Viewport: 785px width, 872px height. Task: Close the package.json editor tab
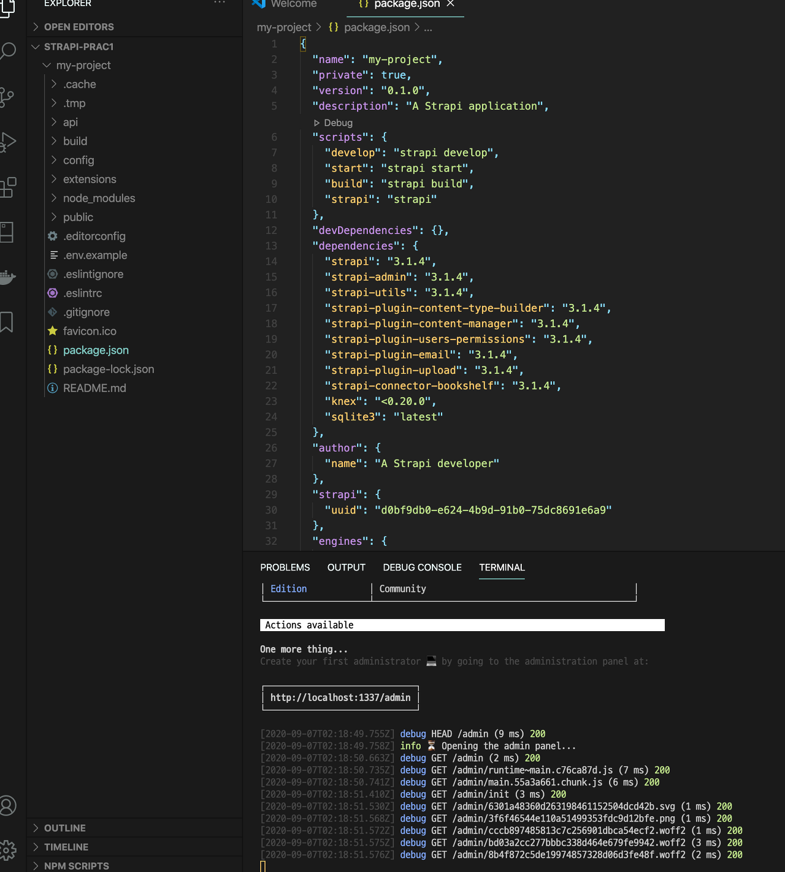pos(451,4)
